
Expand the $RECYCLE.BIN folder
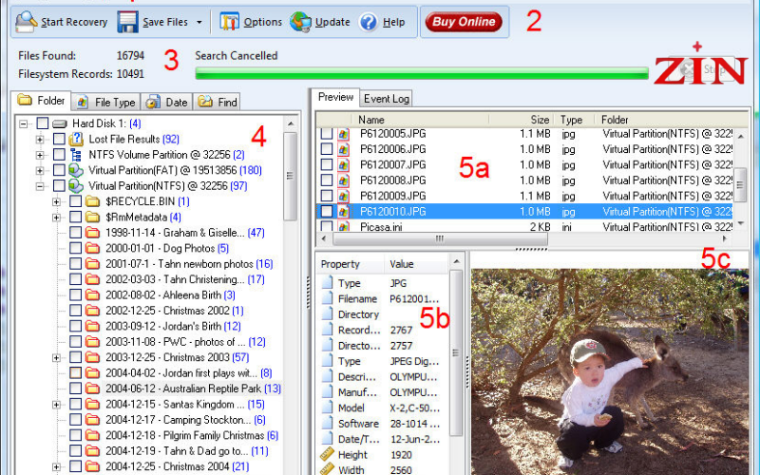coord(56,201)
